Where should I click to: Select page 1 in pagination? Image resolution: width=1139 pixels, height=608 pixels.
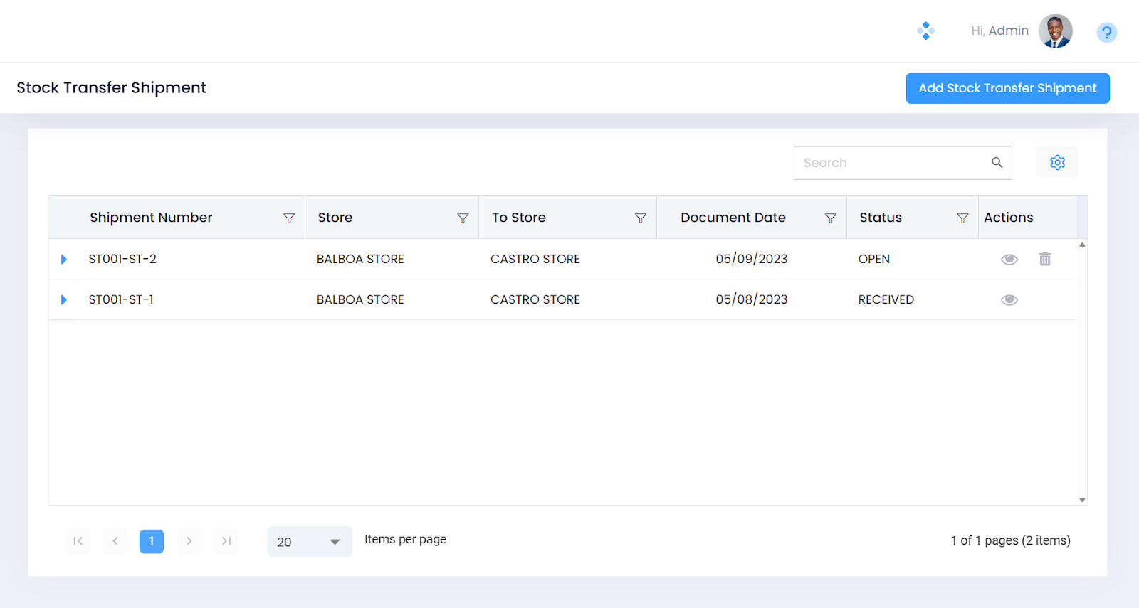[152, 542]
